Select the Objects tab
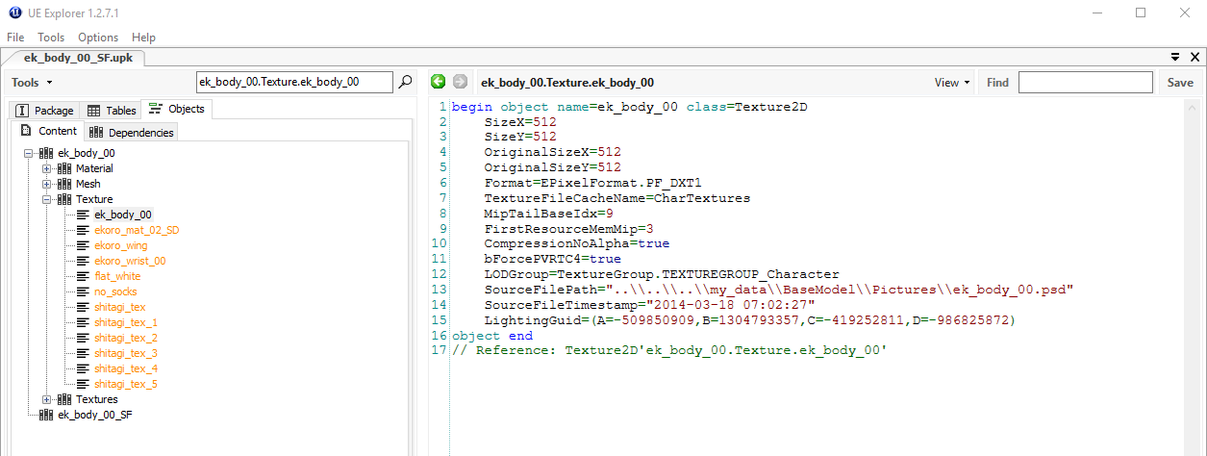 coord(176,109)
